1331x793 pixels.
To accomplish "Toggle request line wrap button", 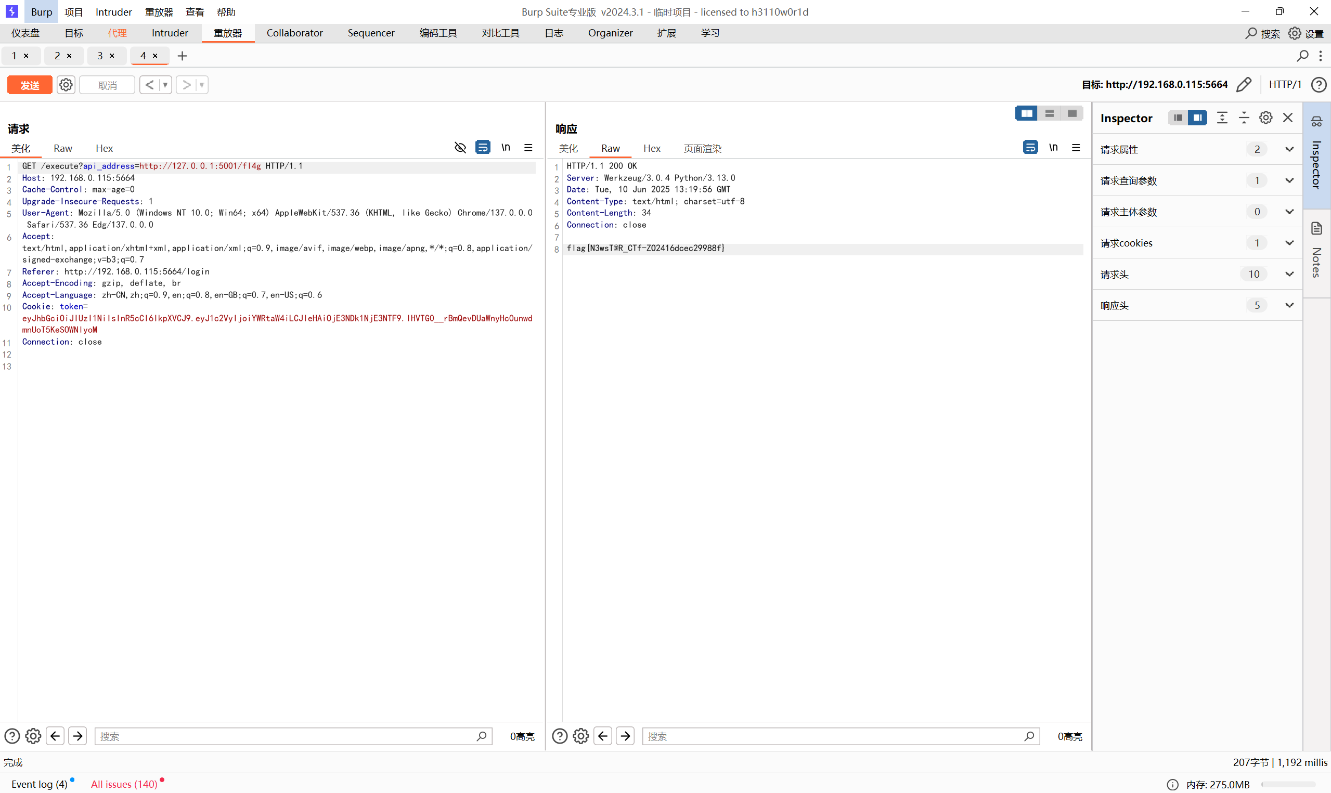I will pos(483,147).
